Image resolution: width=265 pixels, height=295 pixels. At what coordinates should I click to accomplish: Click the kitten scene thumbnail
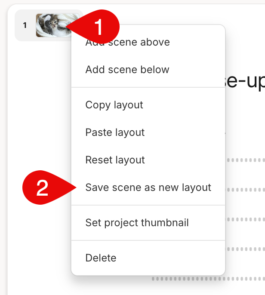tap(54, 25)
